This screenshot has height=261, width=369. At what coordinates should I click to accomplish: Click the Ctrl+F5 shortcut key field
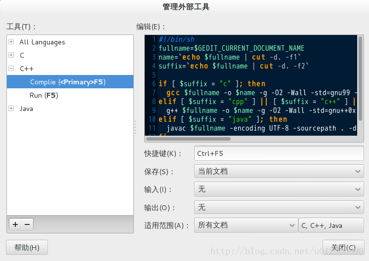[x=279, y=153]
